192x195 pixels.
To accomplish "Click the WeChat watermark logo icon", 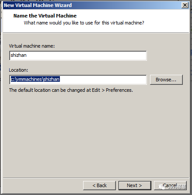I will point(162,187).
